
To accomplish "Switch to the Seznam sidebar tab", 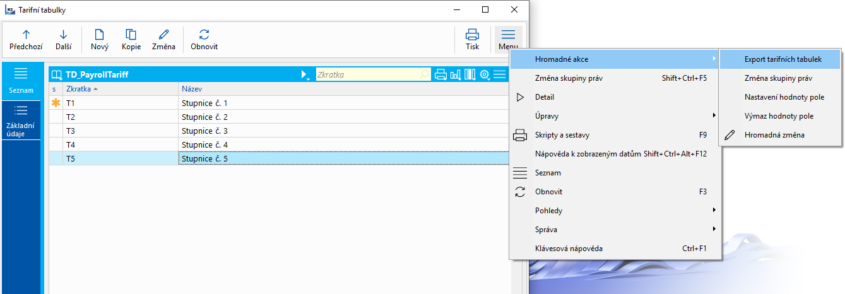I will point(21,81).
